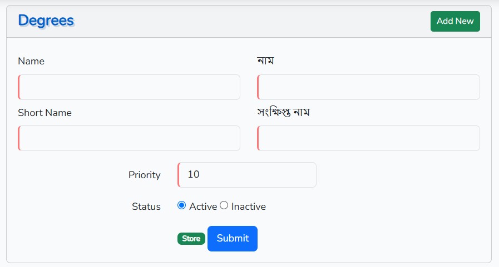Click the green Store badge

191,239
